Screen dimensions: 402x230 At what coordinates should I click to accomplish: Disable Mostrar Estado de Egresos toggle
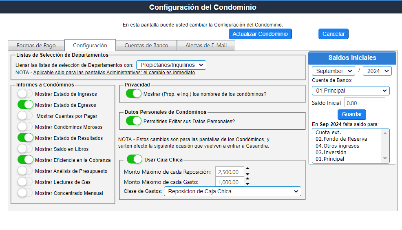coord(25,105)
